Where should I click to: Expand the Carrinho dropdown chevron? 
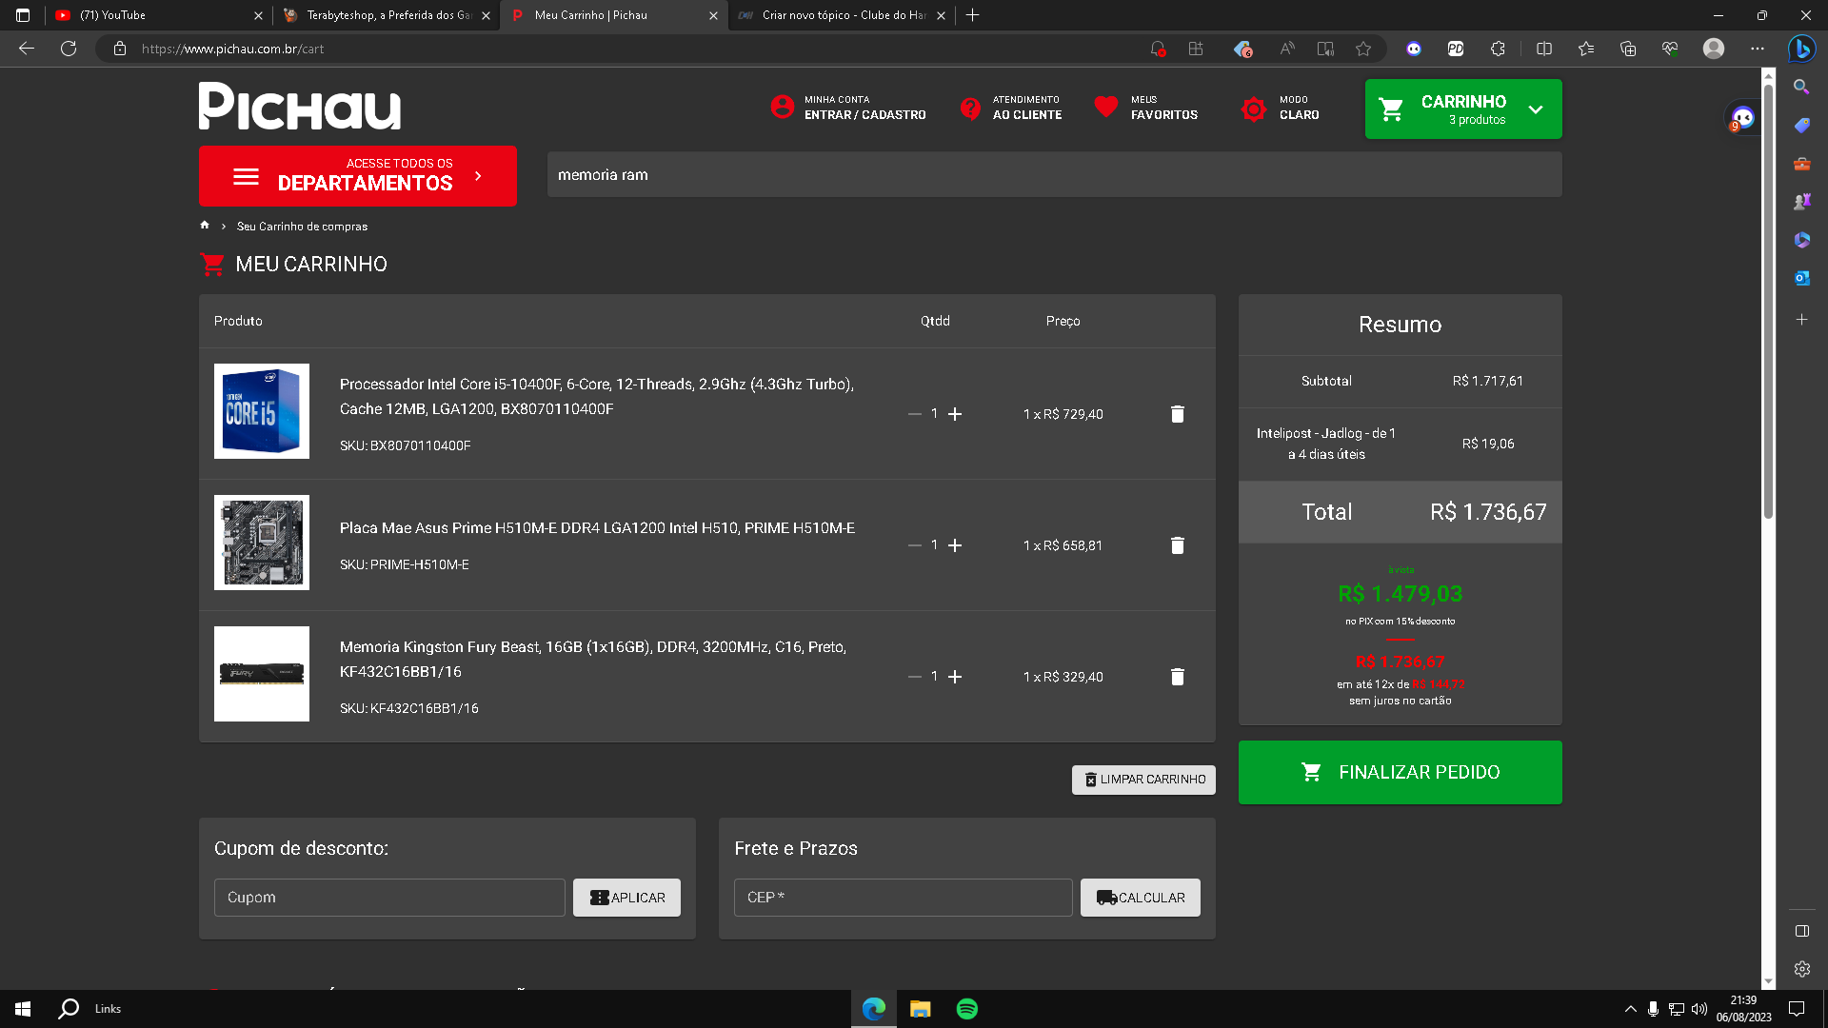(1536, 109)
